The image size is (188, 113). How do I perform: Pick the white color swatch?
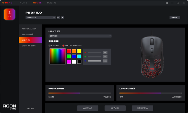tap(74, 62)
